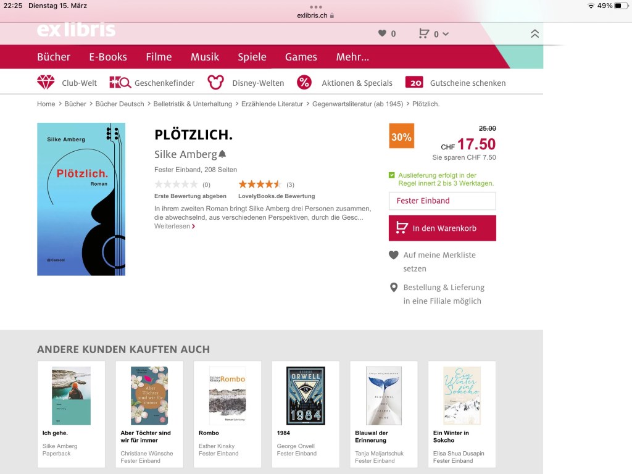This screenshot has width=632, height=474.
Task: Open the wishlist heart icon in header
Action: [382, 34]
